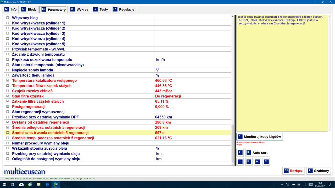This screenshot has width=335, height=188.
Task: Click the N letter button
Action: 266,162
